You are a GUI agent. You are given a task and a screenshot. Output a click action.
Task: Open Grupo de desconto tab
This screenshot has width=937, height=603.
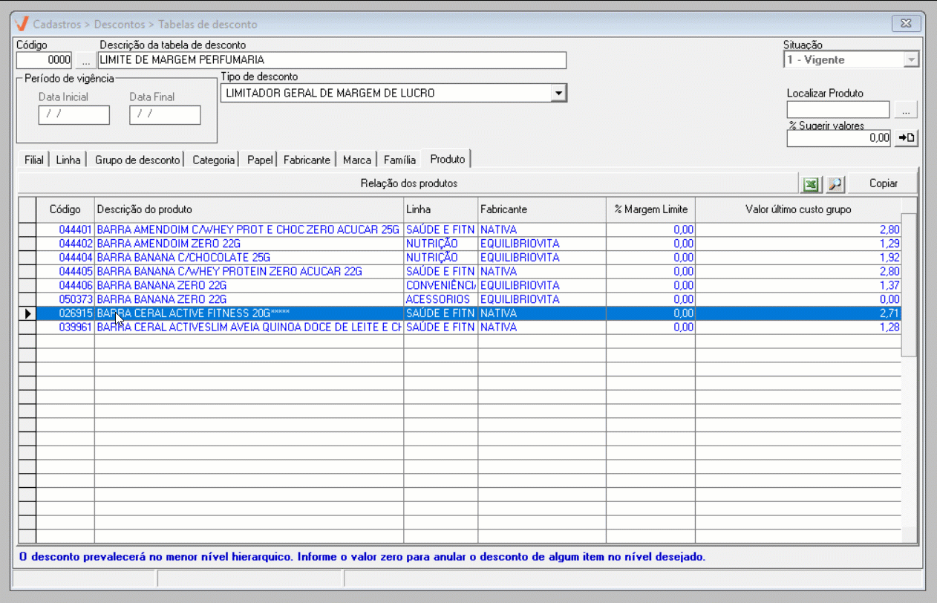tap(137, 160)
